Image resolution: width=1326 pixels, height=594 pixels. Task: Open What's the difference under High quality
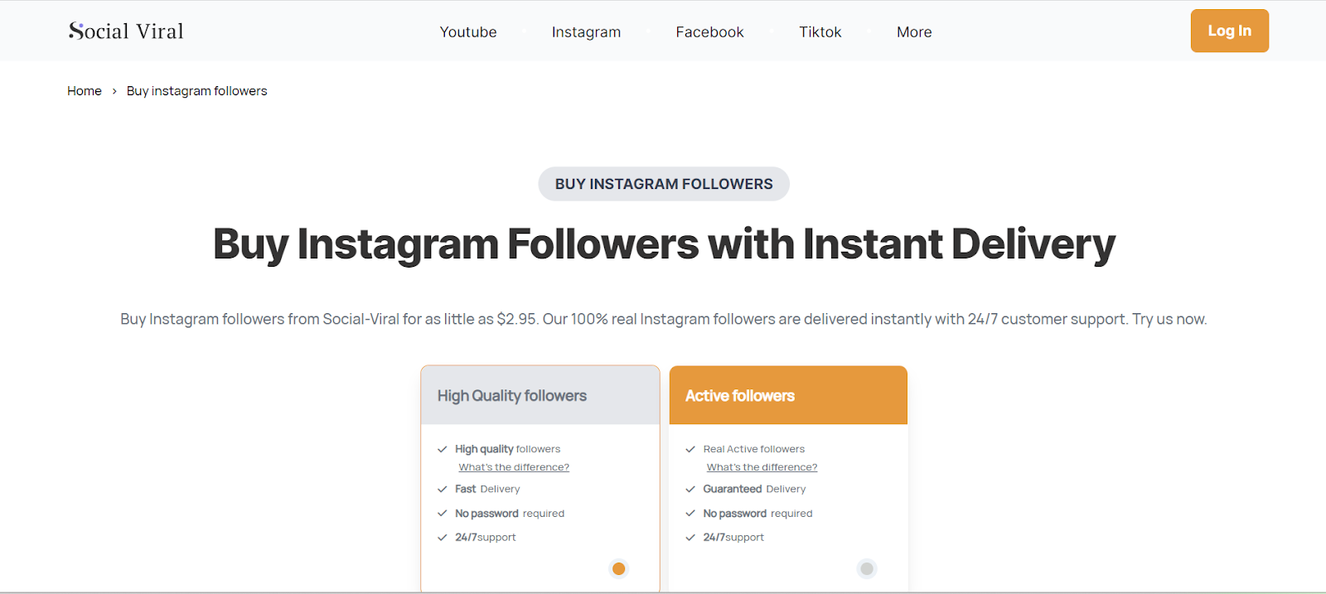514,467
